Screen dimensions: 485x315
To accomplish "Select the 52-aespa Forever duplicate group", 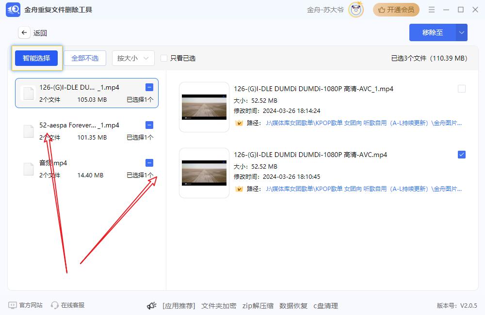I will 87,131.
